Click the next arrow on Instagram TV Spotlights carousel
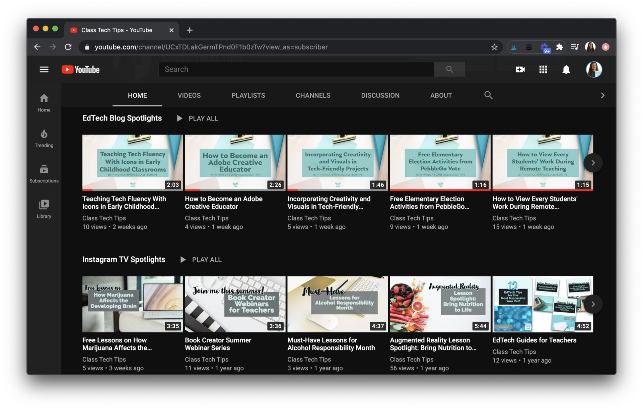 click(x=593, y=304)
